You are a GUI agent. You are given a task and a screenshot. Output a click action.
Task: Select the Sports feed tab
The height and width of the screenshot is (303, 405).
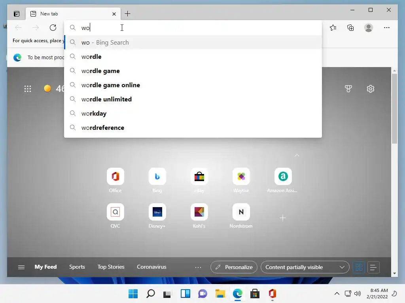click(x=77, y=267)
